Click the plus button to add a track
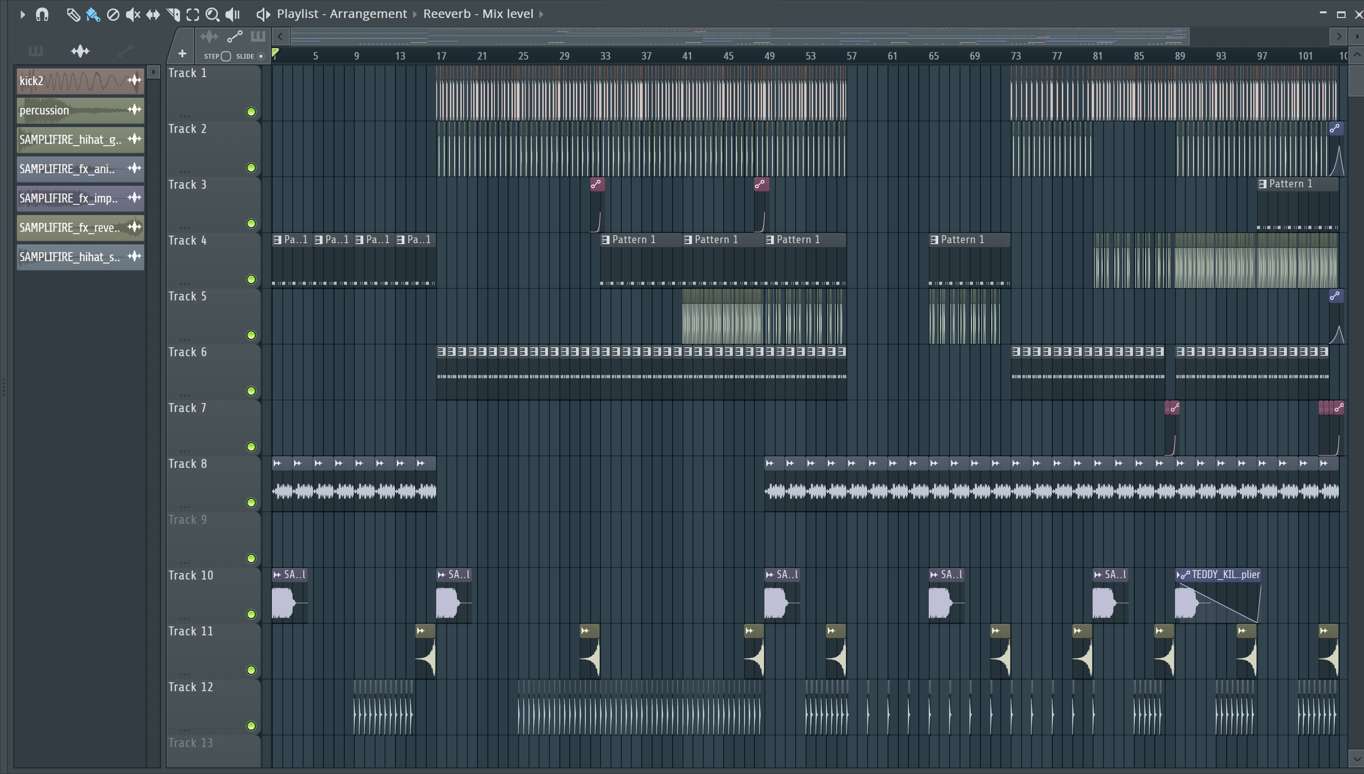 tap(182, 53)
